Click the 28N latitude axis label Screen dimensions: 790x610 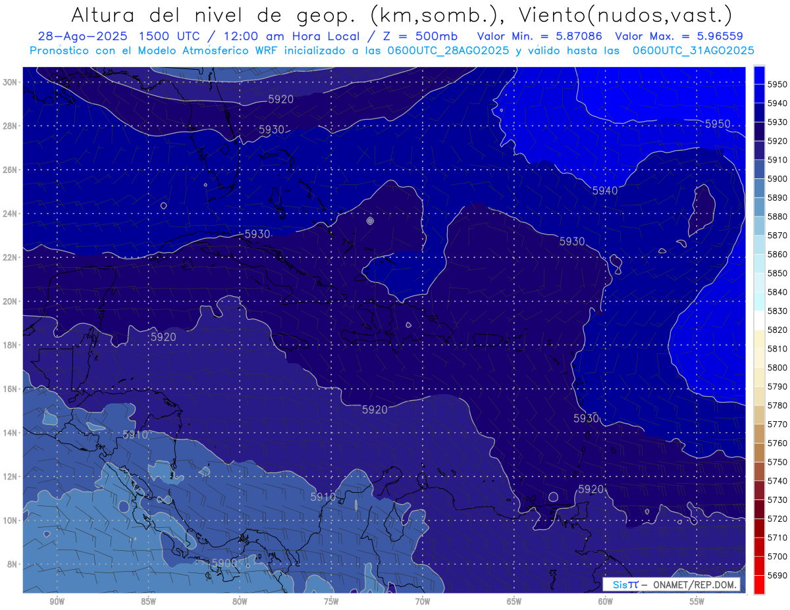pos(11,126)
